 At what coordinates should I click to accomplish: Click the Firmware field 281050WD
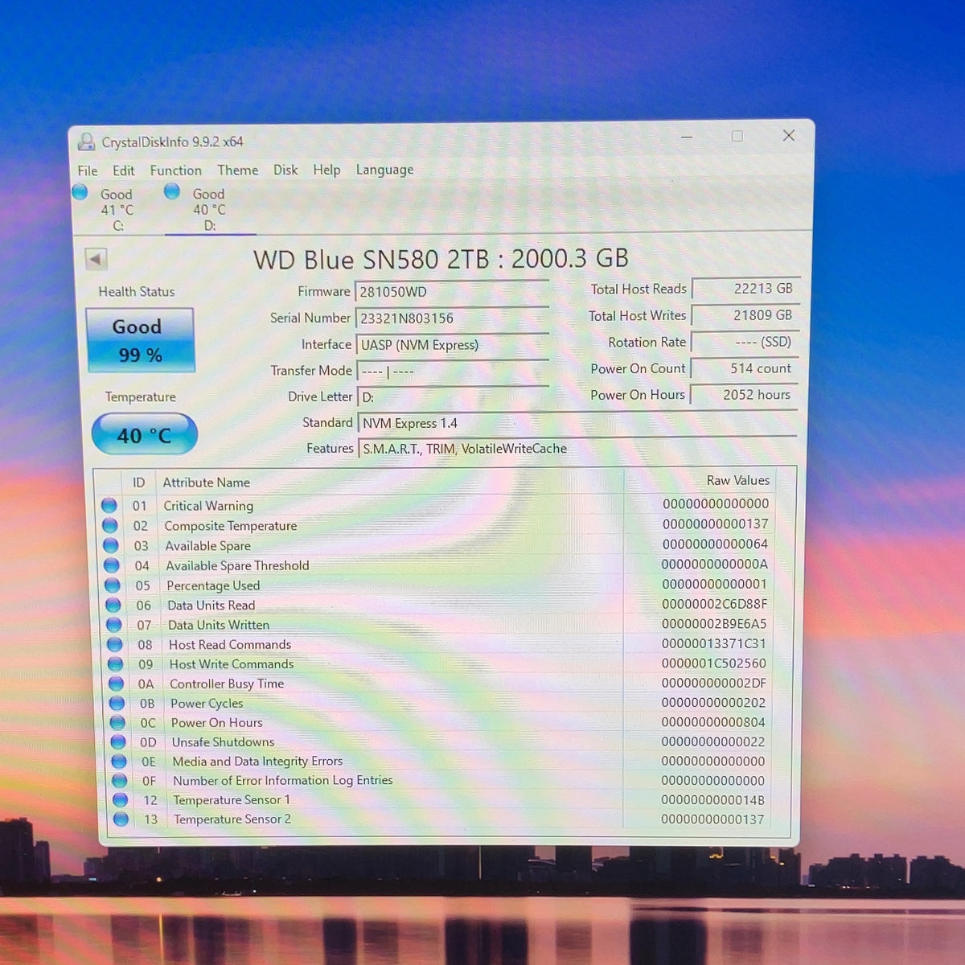(x=452, y=292)
